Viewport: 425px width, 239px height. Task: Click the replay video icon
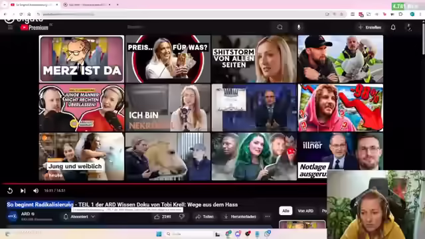click(10, 191)
